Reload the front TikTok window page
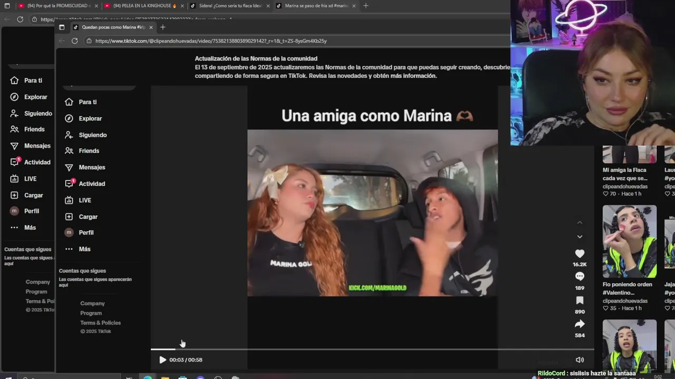The width and height of the screenshot is (675, 379). 74,41
